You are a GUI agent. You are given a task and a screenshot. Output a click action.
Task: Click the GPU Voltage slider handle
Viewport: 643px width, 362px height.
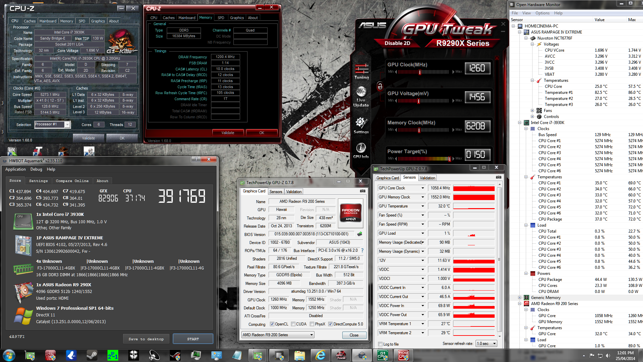[419, 101]
